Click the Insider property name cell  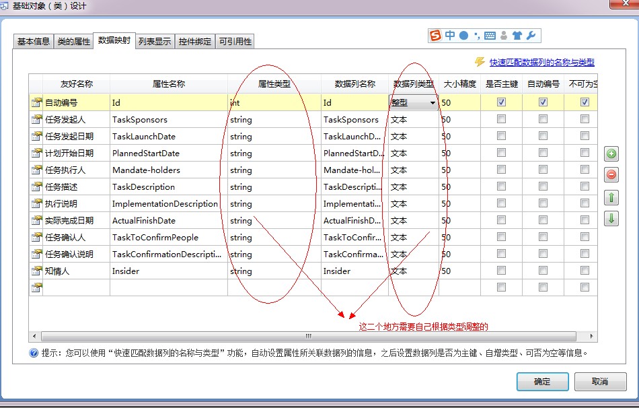click(168, 271)
